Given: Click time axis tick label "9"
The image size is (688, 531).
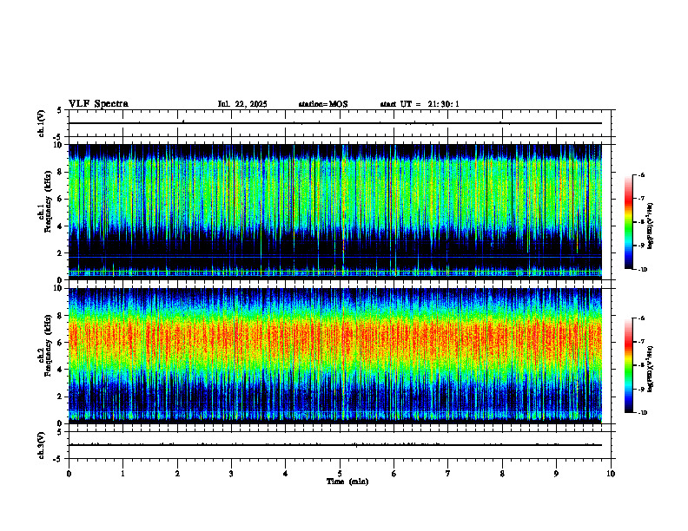Looking at the screenshot, I should click(556, 474).
